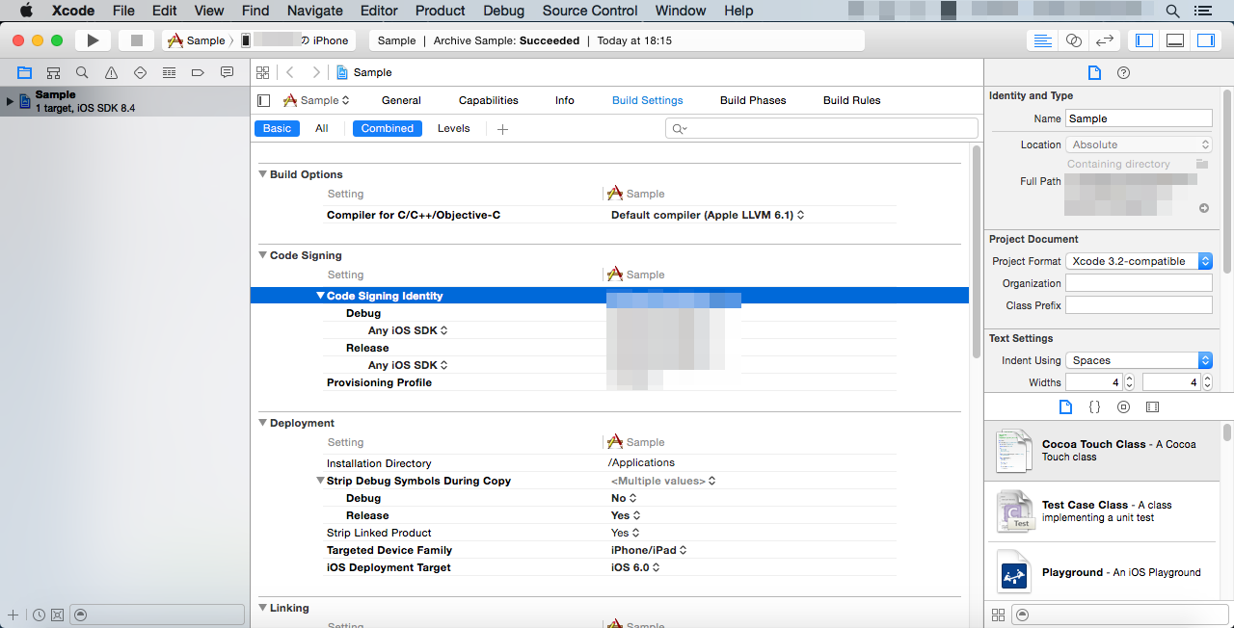Viewport: 1234px width, 628px height.
Task: Switch to the Build Rules tab
Action: [x=852, y=100]
